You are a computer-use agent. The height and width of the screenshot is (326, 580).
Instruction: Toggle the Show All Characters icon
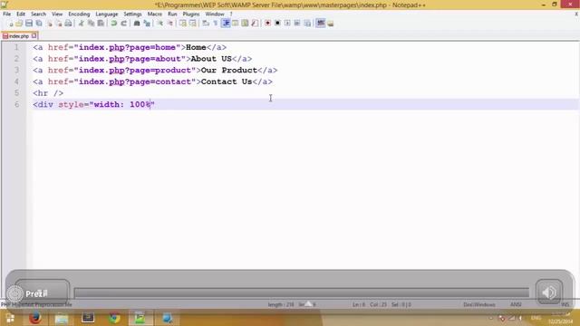[x=216, y=24]
